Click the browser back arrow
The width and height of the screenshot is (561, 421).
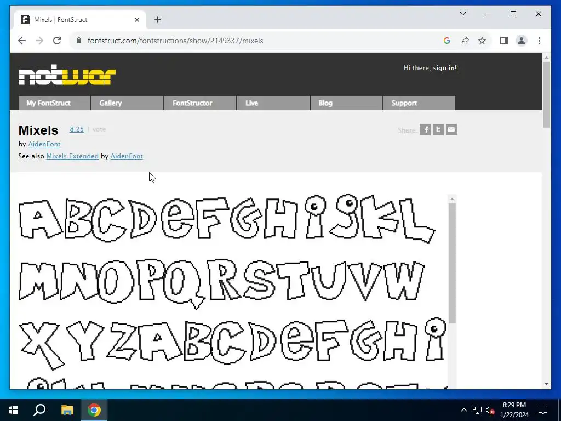(x=22, y=41)
